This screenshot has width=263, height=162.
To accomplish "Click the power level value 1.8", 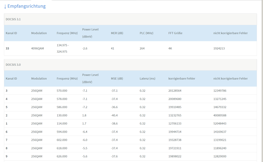I will tap(84, 115).
